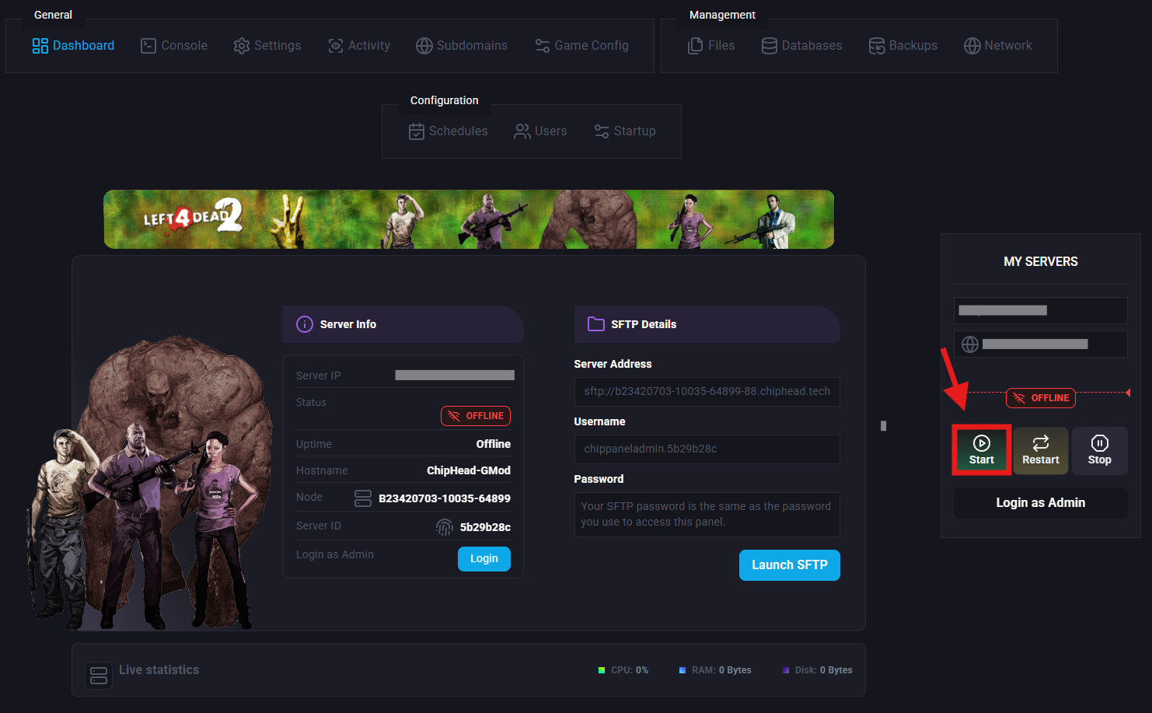Open the Dashboard tab

[x=73, y=46]
